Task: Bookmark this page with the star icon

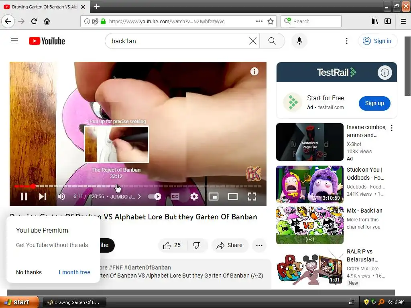Action: coord(271,21)
